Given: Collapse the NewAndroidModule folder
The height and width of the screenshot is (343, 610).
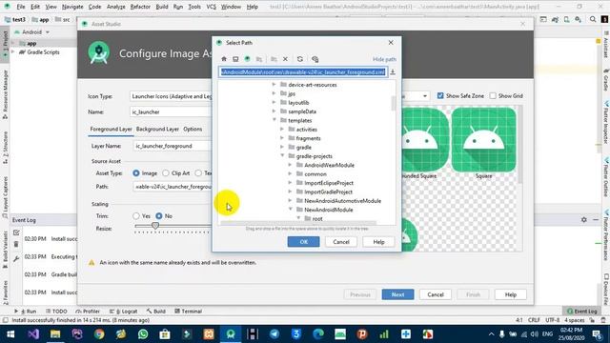Looking at the screenshot, I should [x=291, y=210].
